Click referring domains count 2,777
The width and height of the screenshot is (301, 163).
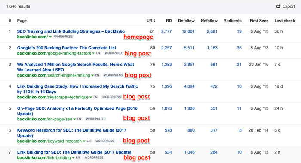[166, 31]
